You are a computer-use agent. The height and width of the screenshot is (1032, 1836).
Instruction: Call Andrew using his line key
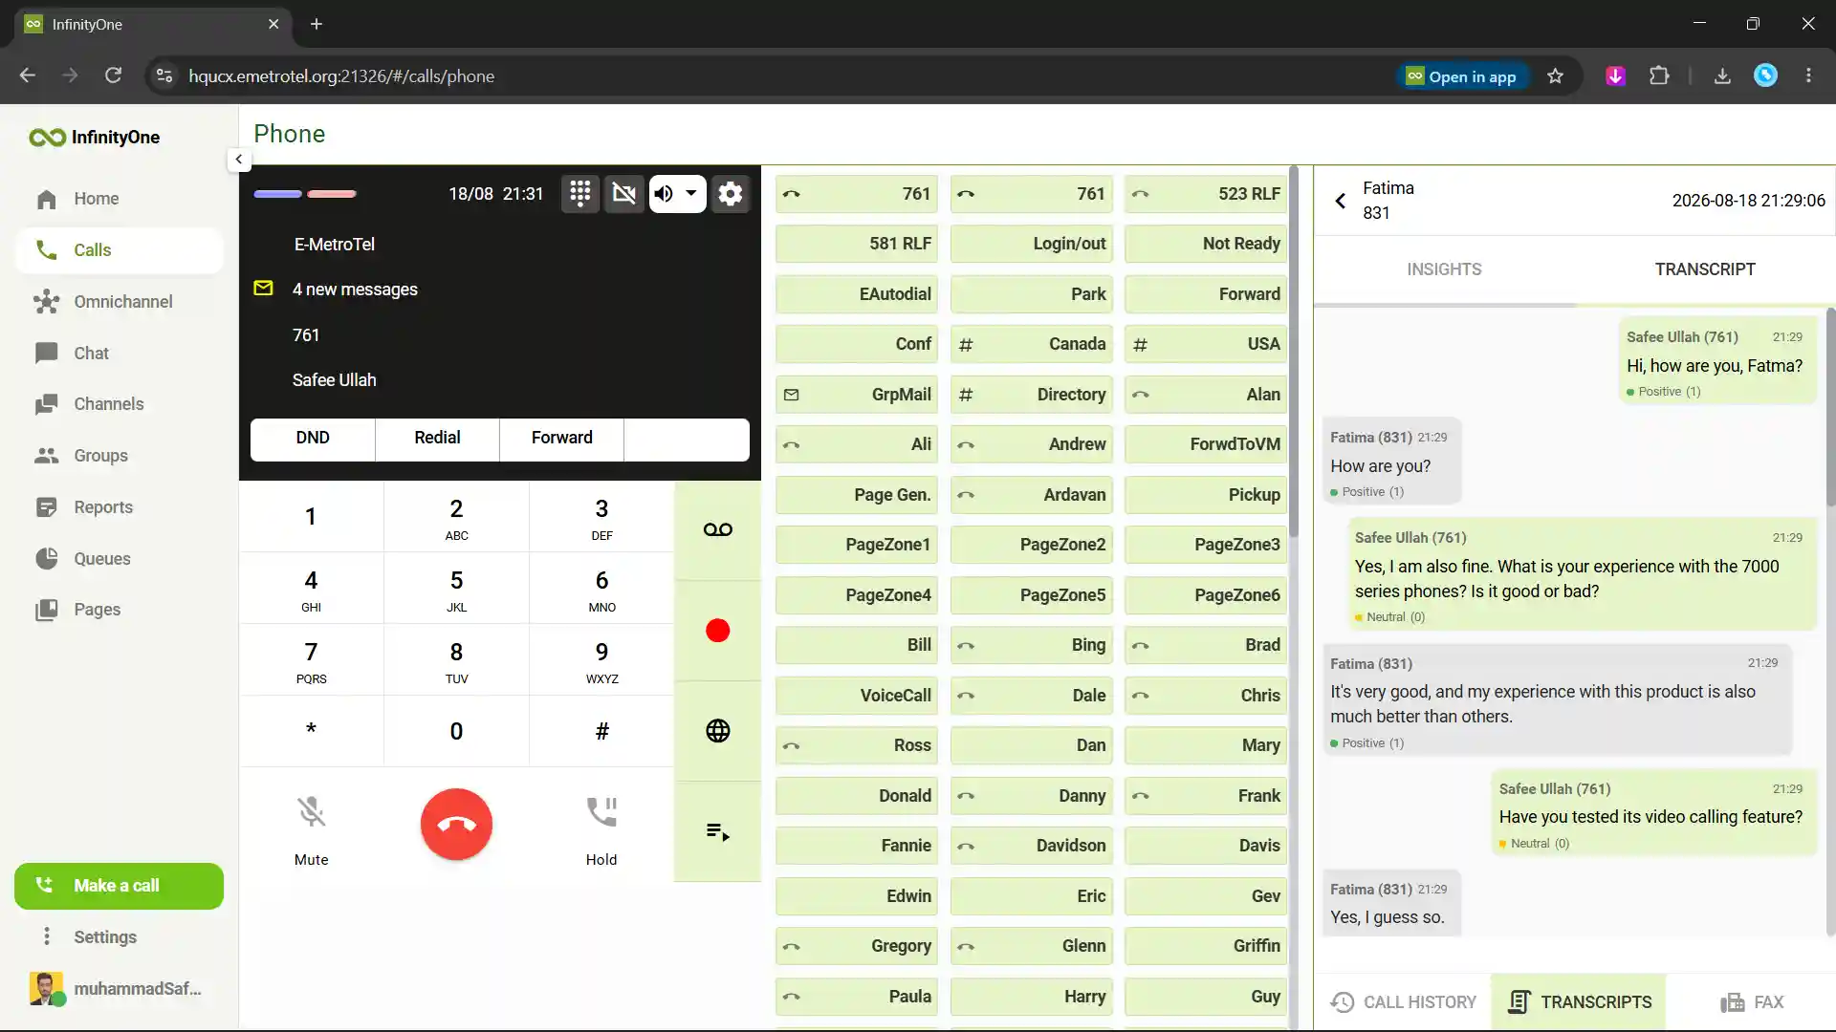tap(1032, 444)
